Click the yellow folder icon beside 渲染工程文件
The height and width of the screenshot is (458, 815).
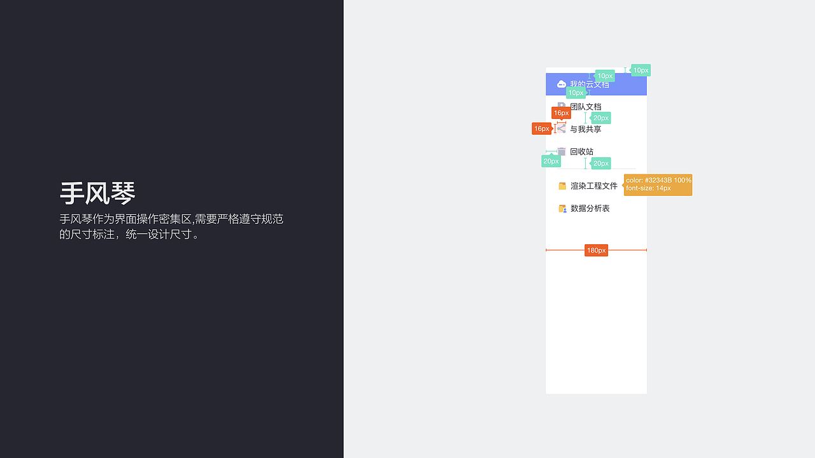pyautogui.click(x=562, y=186)
